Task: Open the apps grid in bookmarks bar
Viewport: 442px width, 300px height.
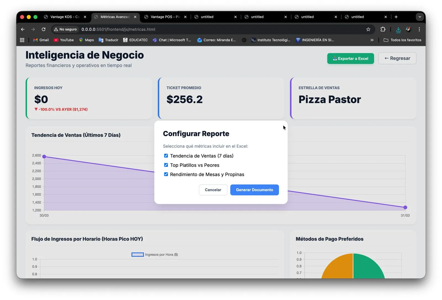Action: 22,40
